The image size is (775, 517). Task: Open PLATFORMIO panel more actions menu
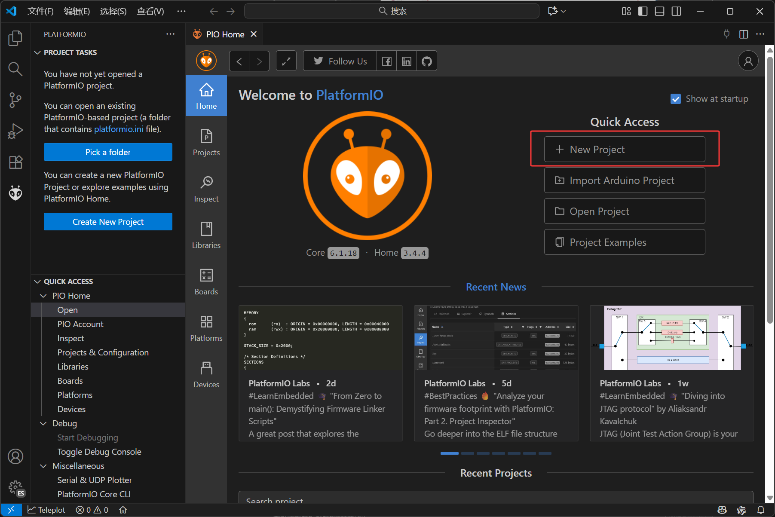[x=171, y=34]
